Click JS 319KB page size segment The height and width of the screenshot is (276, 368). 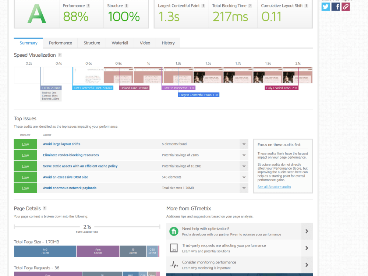[x=133, y=251]
